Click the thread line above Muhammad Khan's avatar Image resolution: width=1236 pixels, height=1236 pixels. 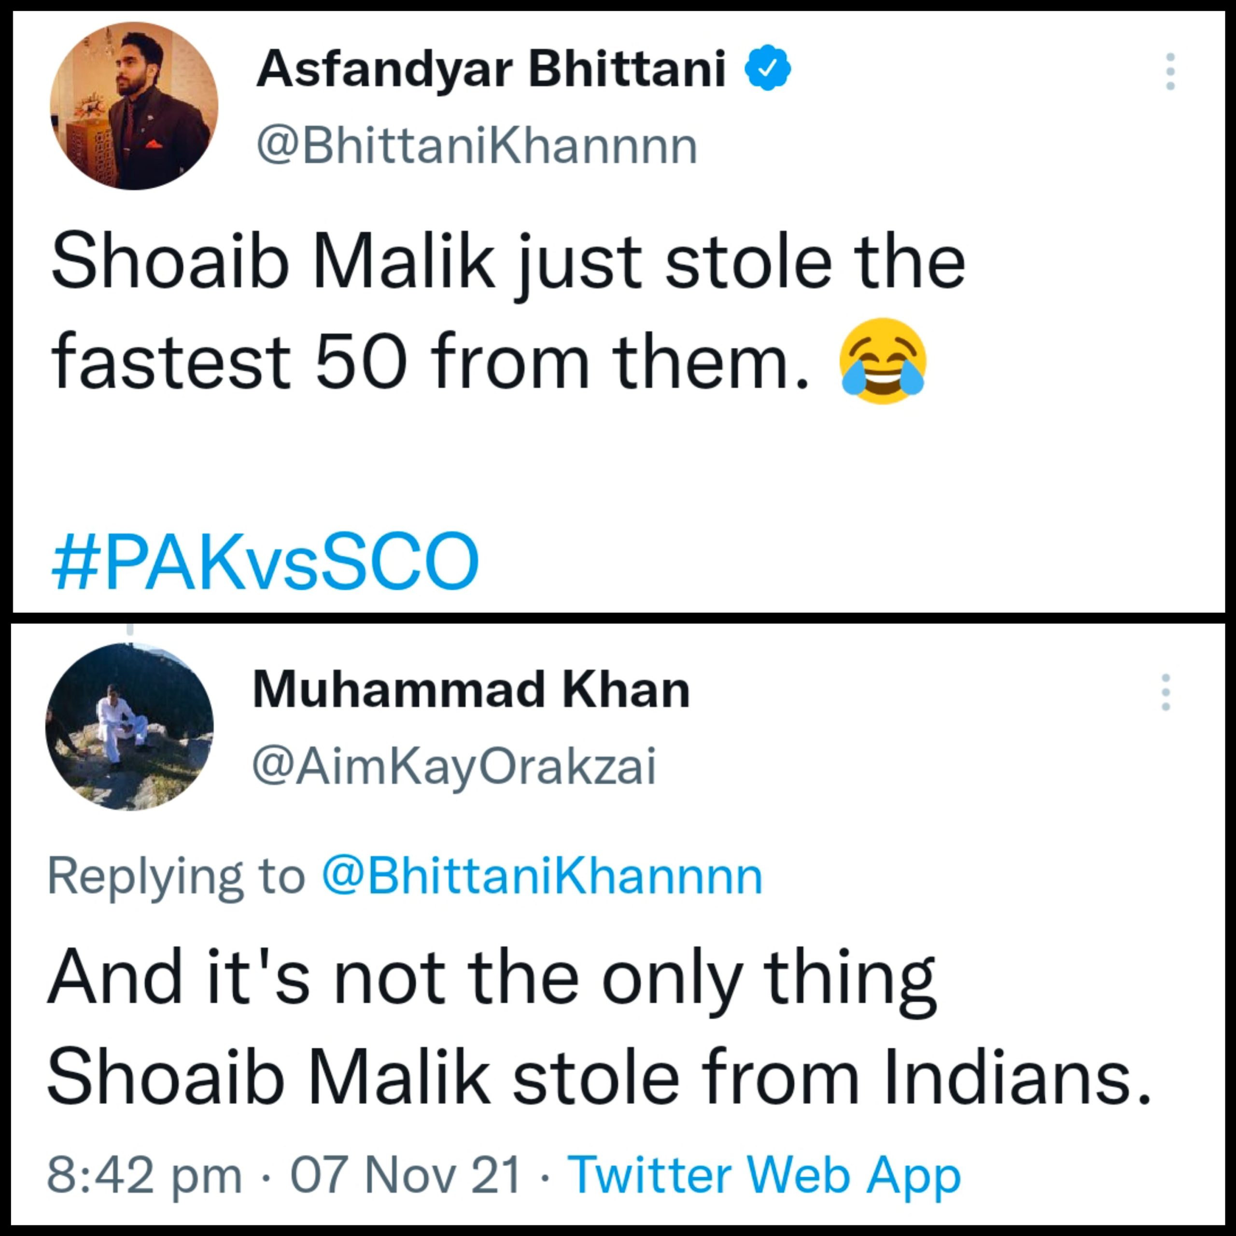pos(130,628)
